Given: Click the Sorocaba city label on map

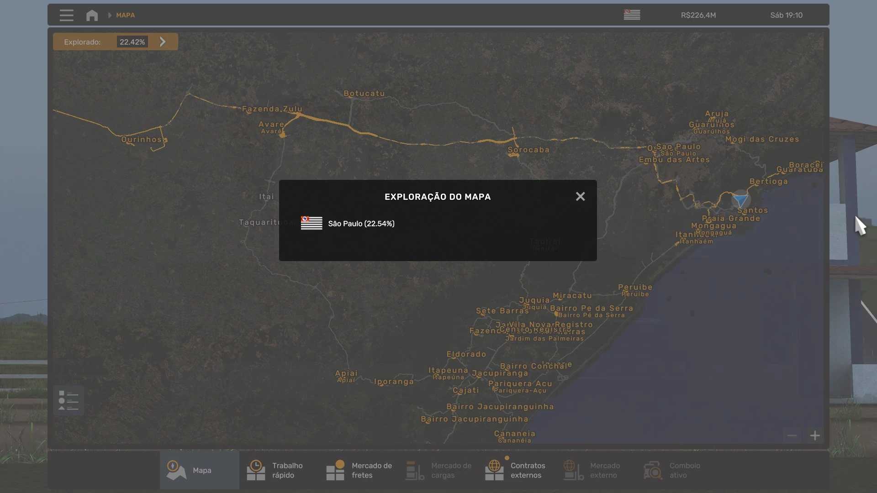Looking at the screenshot, I should click(528, 150).
